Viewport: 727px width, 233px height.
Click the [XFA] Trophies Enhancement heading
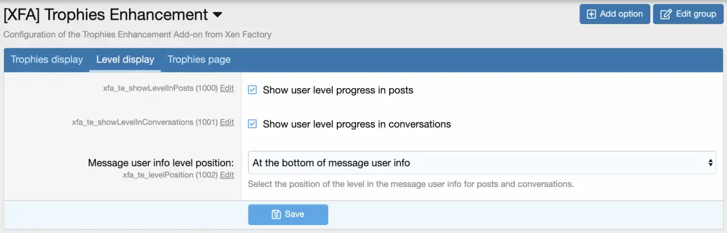[106, 15]
